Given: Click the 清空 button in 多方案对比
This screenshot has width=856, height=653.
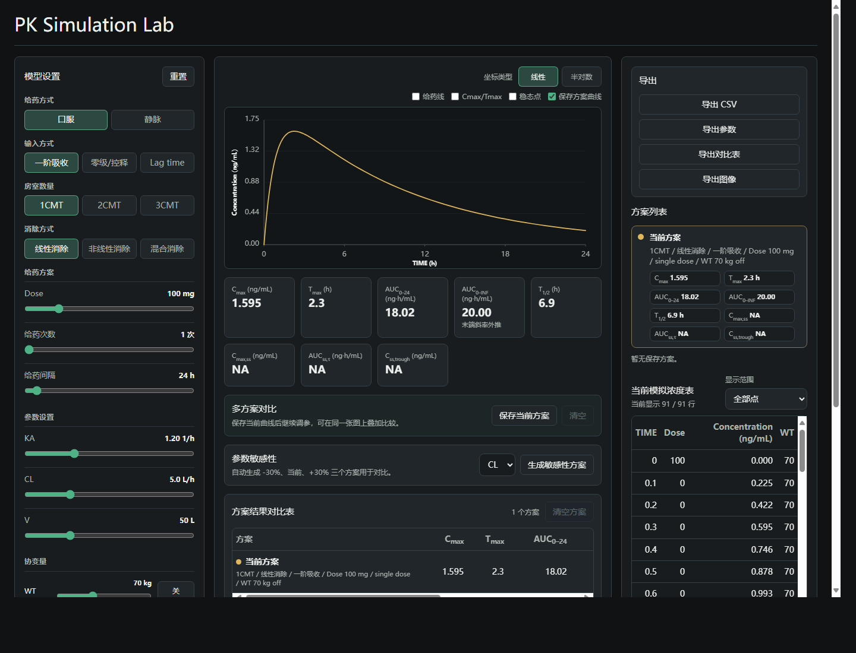Looking at the screenshot, I should click(x=578, y=416).
